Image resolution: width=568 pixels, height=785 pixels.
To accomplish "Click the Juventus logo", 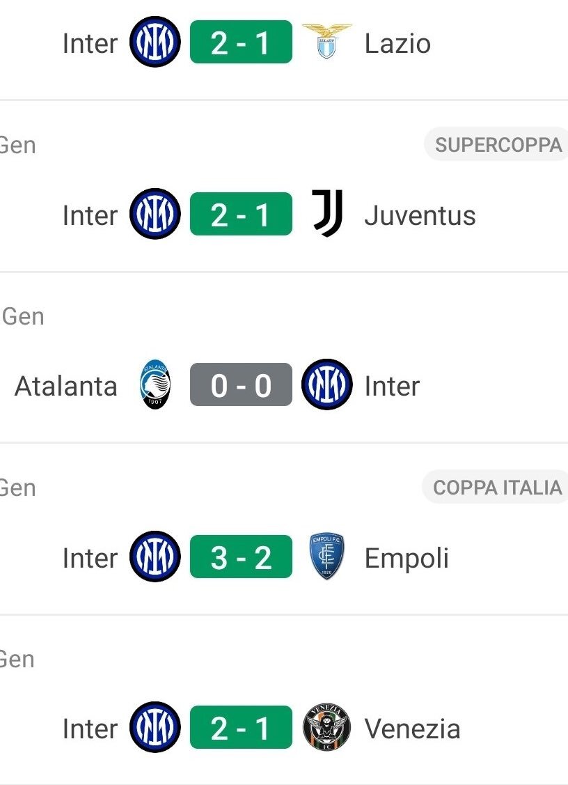I will coord(327,213).
